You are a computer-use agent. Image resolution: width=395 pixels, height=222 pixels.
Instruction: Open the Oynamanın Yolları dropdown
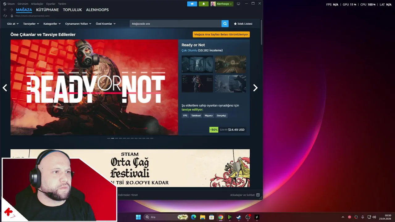coord(78,24)
